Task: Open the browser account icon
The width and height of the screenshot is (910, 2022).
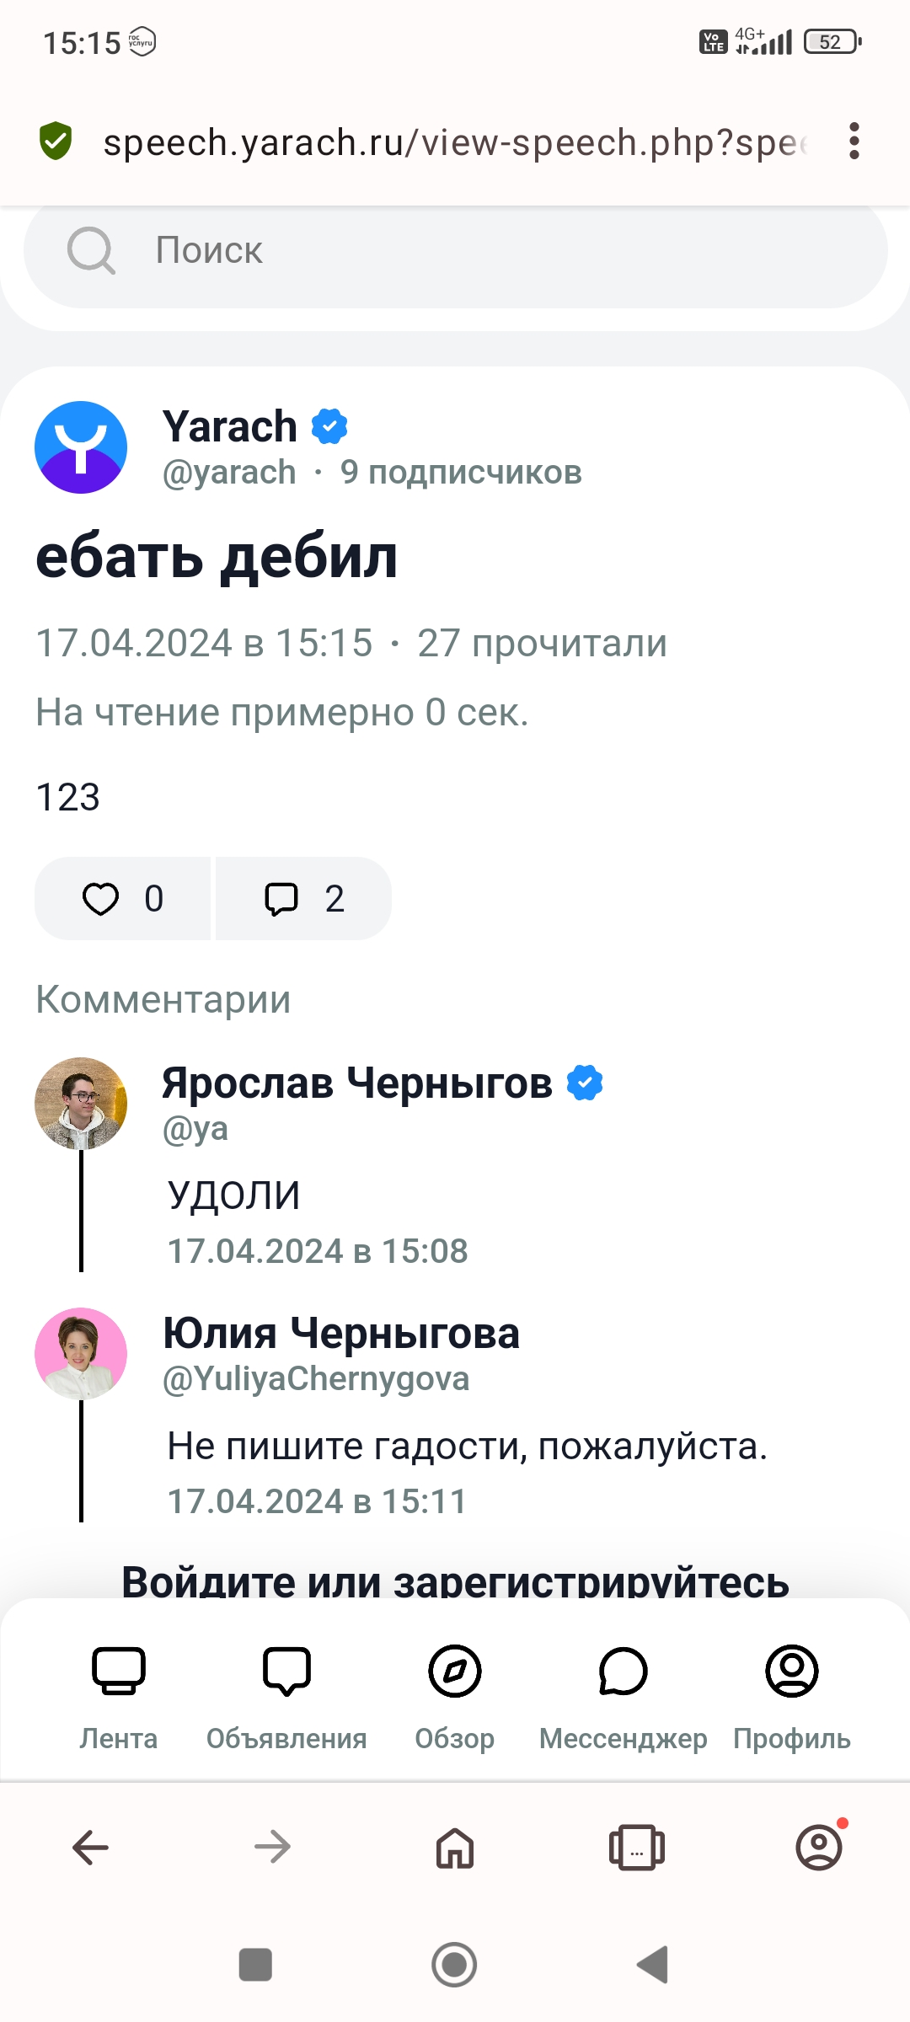Action: coord(819,1848)
